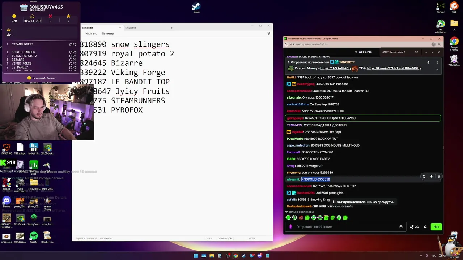Close the Chrome find bar
The height and width of the screenshot is (260, 463).
point(439,52)
